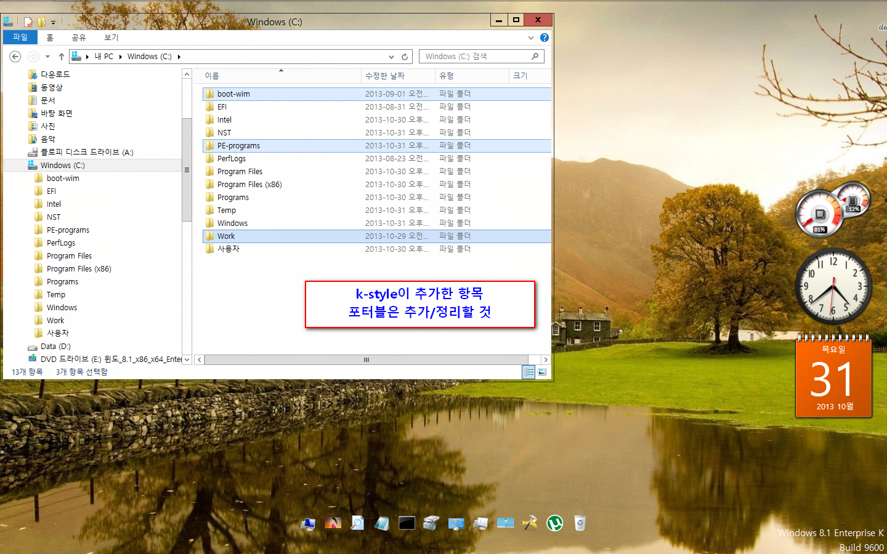Open 바탕 화면 in the navigation pane

point(51,113)
